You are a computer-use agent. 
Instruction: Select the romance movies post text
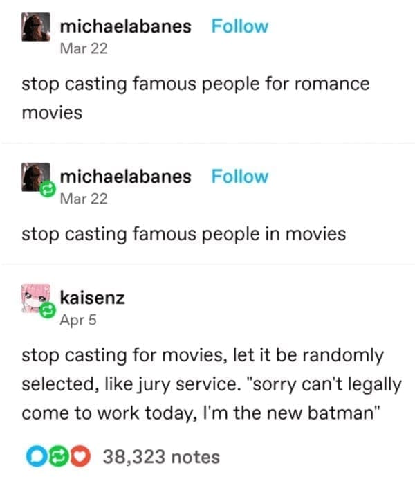[x=196, y=98]
